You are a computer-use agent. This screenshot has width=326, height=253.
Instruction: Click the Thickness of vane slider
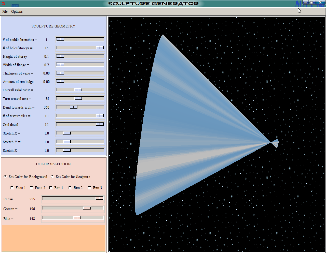80,73
